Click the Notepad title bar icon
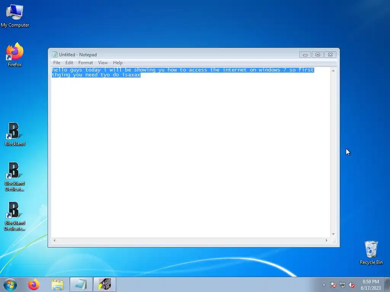This screenshot has width=390, height=292. (x=55, y=55)
